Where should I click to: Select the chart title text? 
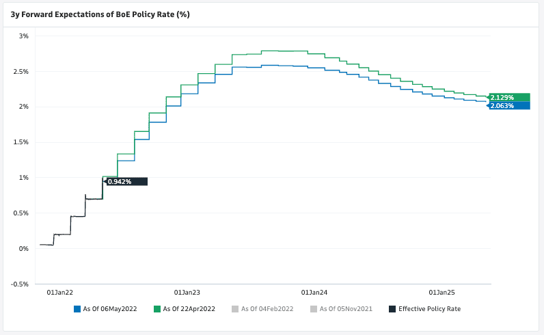click(x=100, y=14)
